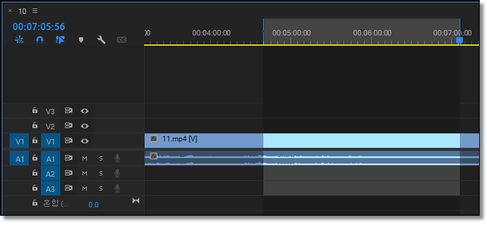This screenshot has height=229, width=487.
Task: Click the mix track output bowtie icon
Action: click(136, 201)
